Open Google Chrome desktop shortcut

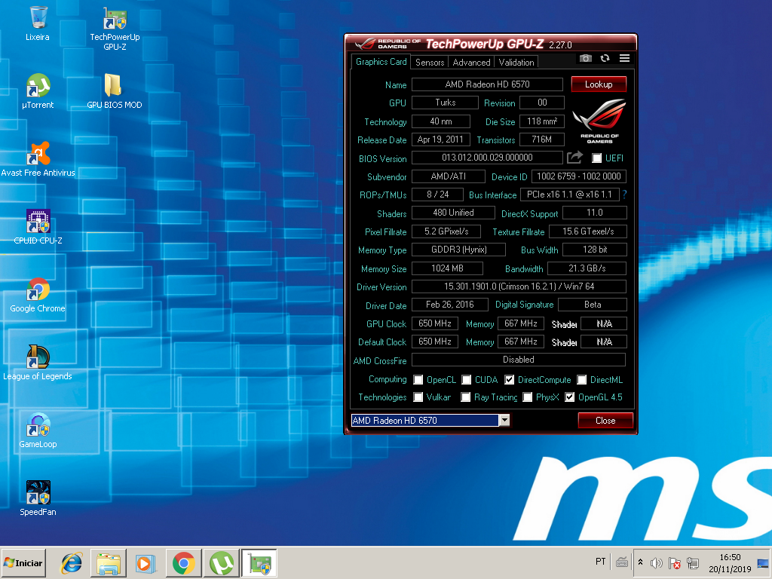pos(38,295)
